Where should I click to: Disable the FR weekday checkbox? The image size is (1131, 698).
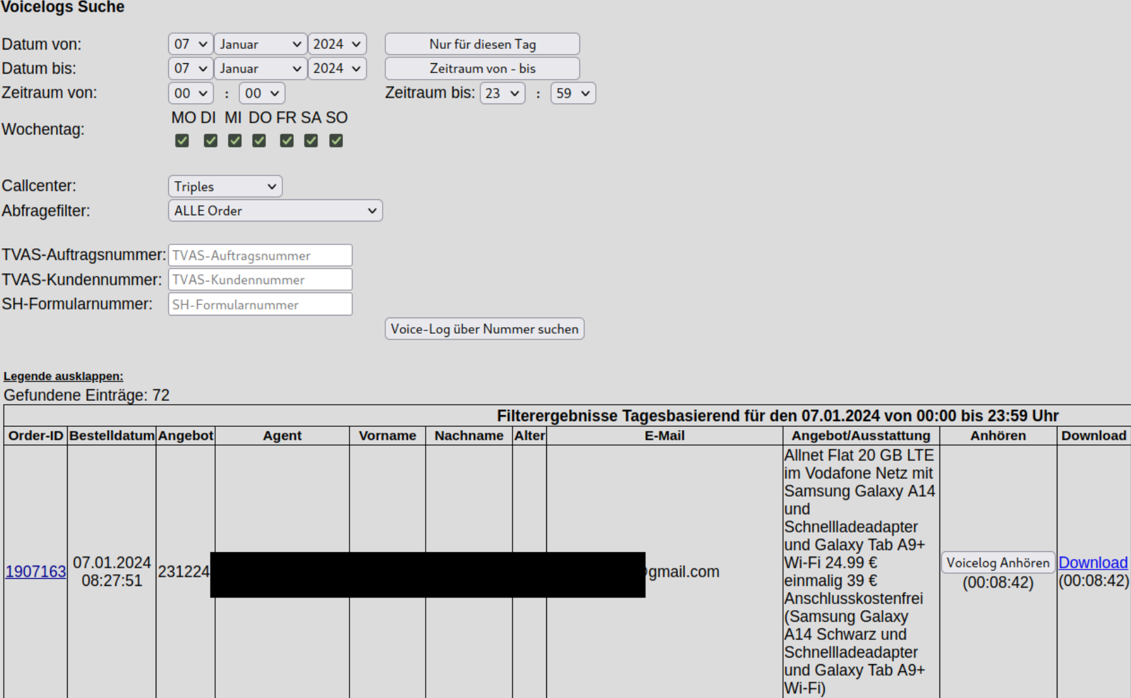[x=286, y=141]
